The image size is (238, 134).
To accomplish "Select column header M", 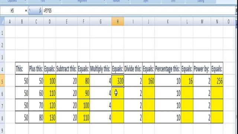I will 202,22.
